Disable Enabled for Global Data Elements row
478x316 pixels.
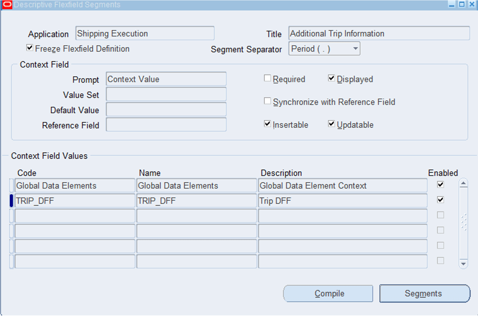[x=440, y=184]
